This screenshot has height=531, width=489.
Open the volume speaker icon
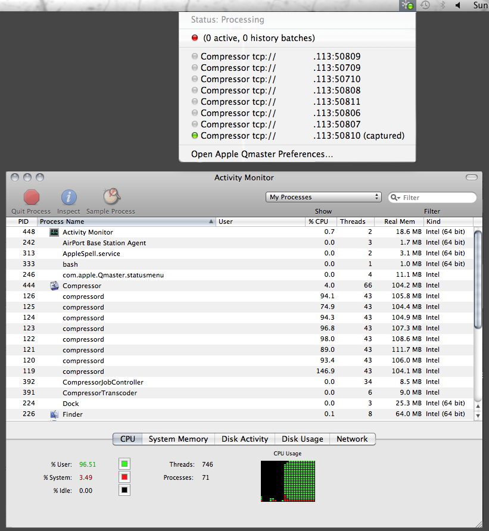(x=458, y=5)
